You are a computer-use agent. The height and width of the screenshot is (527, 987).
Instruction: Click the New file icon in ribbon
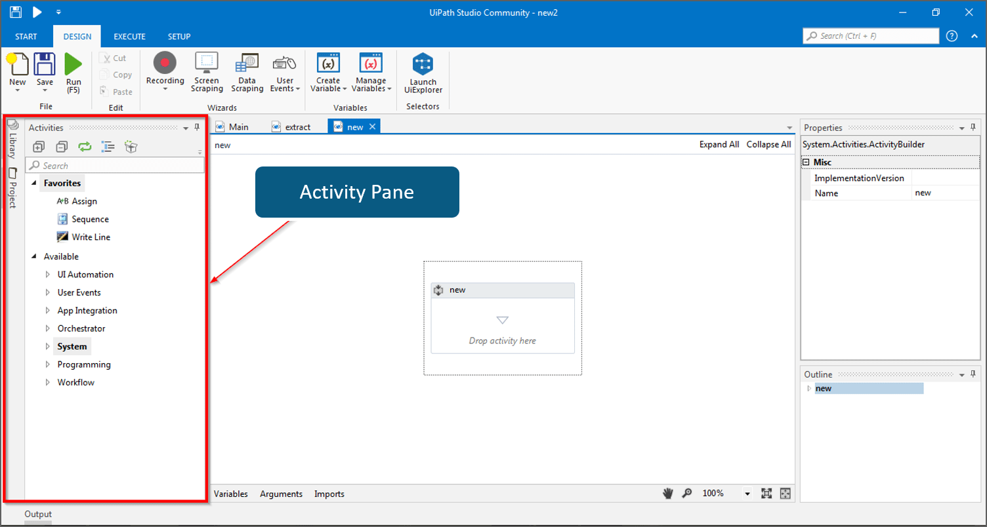point(17,64)
